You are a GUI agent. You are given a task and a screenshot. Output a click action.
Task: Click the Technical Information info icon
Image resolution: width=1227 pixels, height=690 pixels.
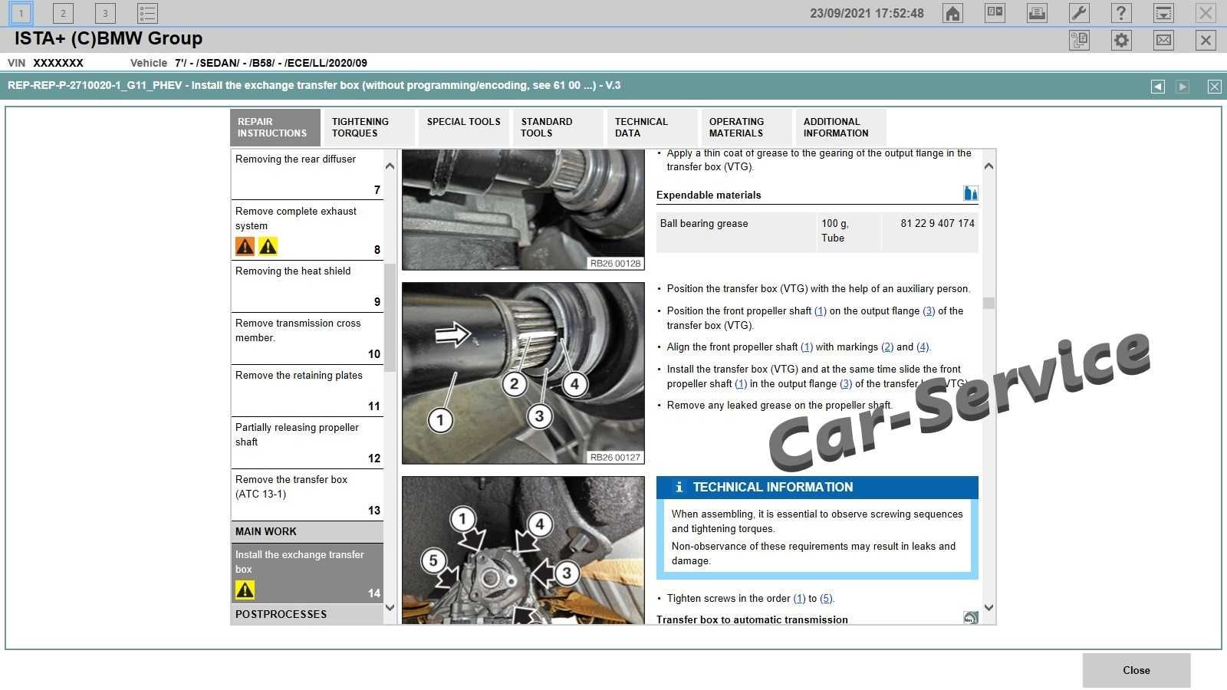[679, 487]
